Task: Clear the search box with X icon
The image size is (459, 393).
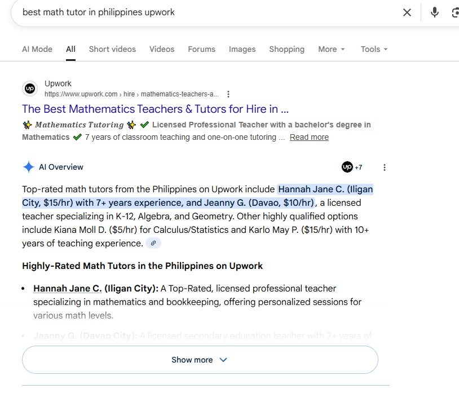Action: [x=407, y=12]
